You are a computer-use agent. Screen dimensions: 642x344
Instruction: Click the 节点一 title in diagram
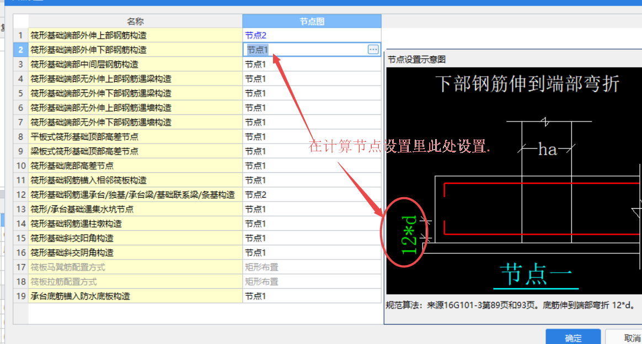[x=536, y=274]
